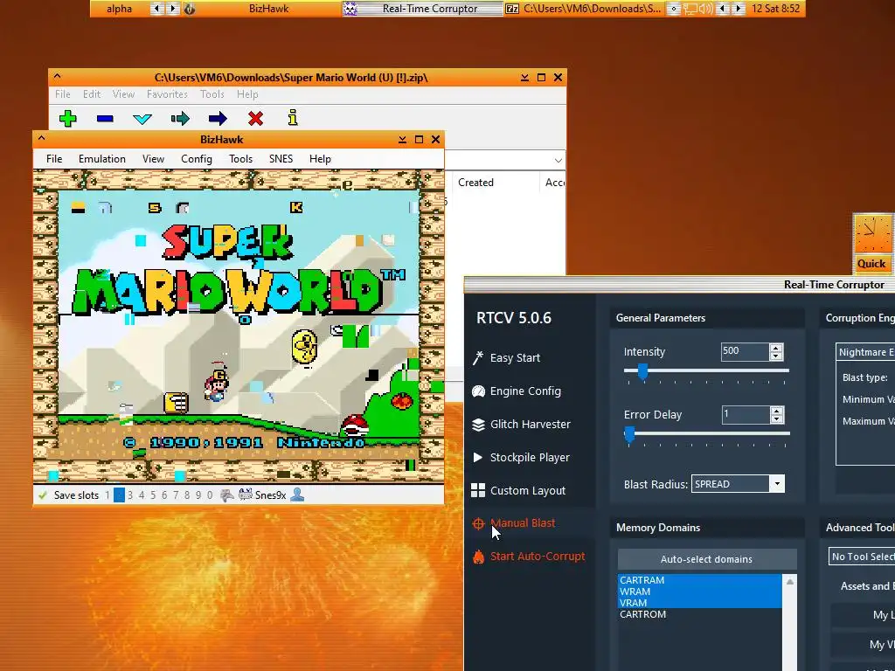Click the Glitch Harvester stack icon
The image size is (895, 671).
[x=478, y=424]
